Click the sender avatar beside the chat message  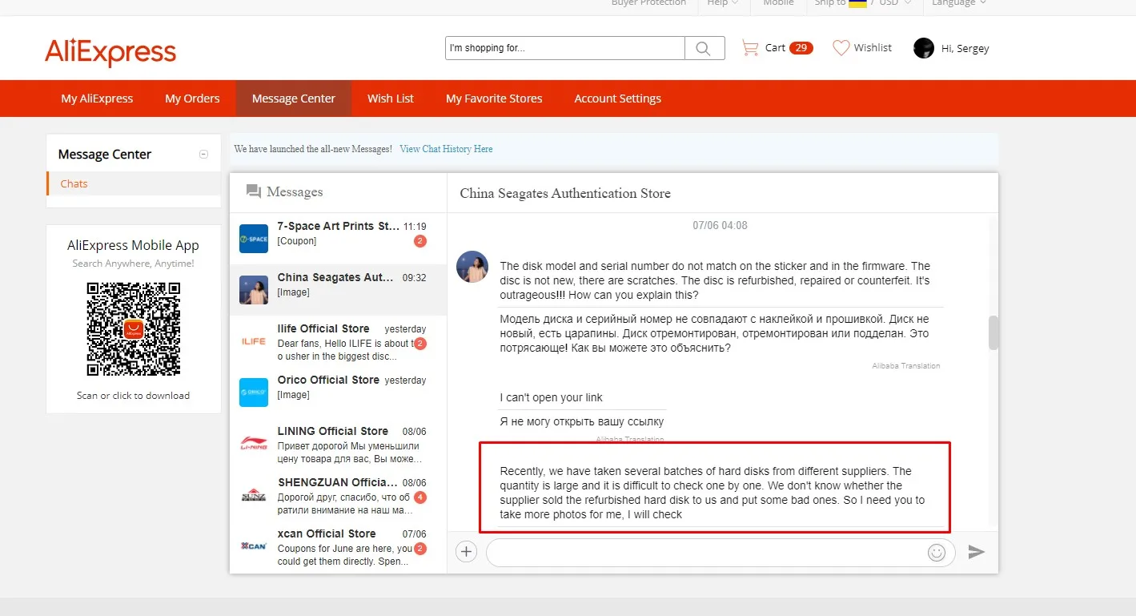click(x=472, y=267)
